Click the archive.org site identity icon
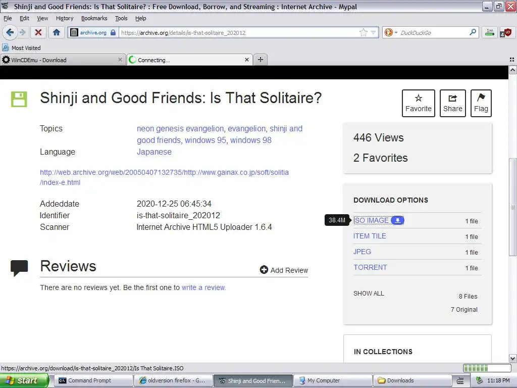The width and height of the screenshot is (517, 388). click(x=93, y=33)
